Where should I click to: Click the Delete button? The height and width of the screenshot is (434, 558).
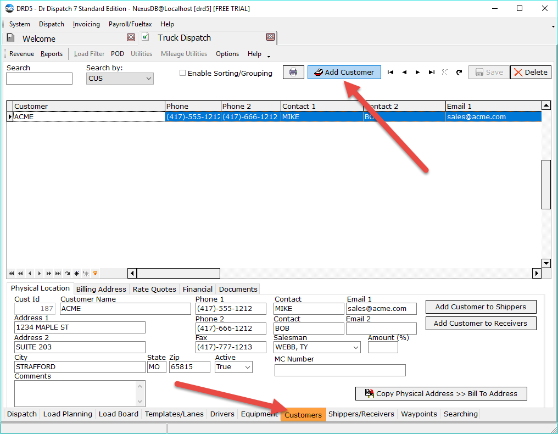(531, 73)
